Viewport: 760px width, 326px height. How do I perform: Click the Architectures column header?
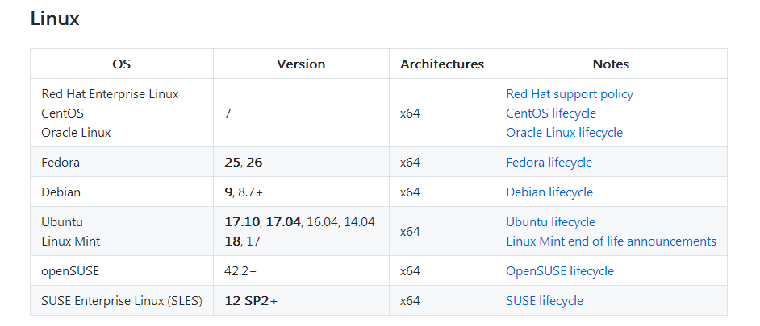(x=442, y=64)
